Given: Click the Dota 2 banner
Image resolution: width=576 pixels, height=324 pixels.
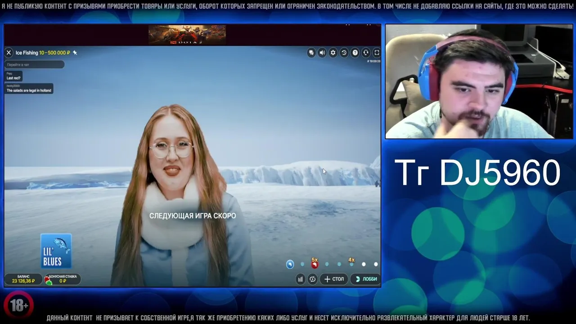Looking at the screenshot, I should (187, 35).
